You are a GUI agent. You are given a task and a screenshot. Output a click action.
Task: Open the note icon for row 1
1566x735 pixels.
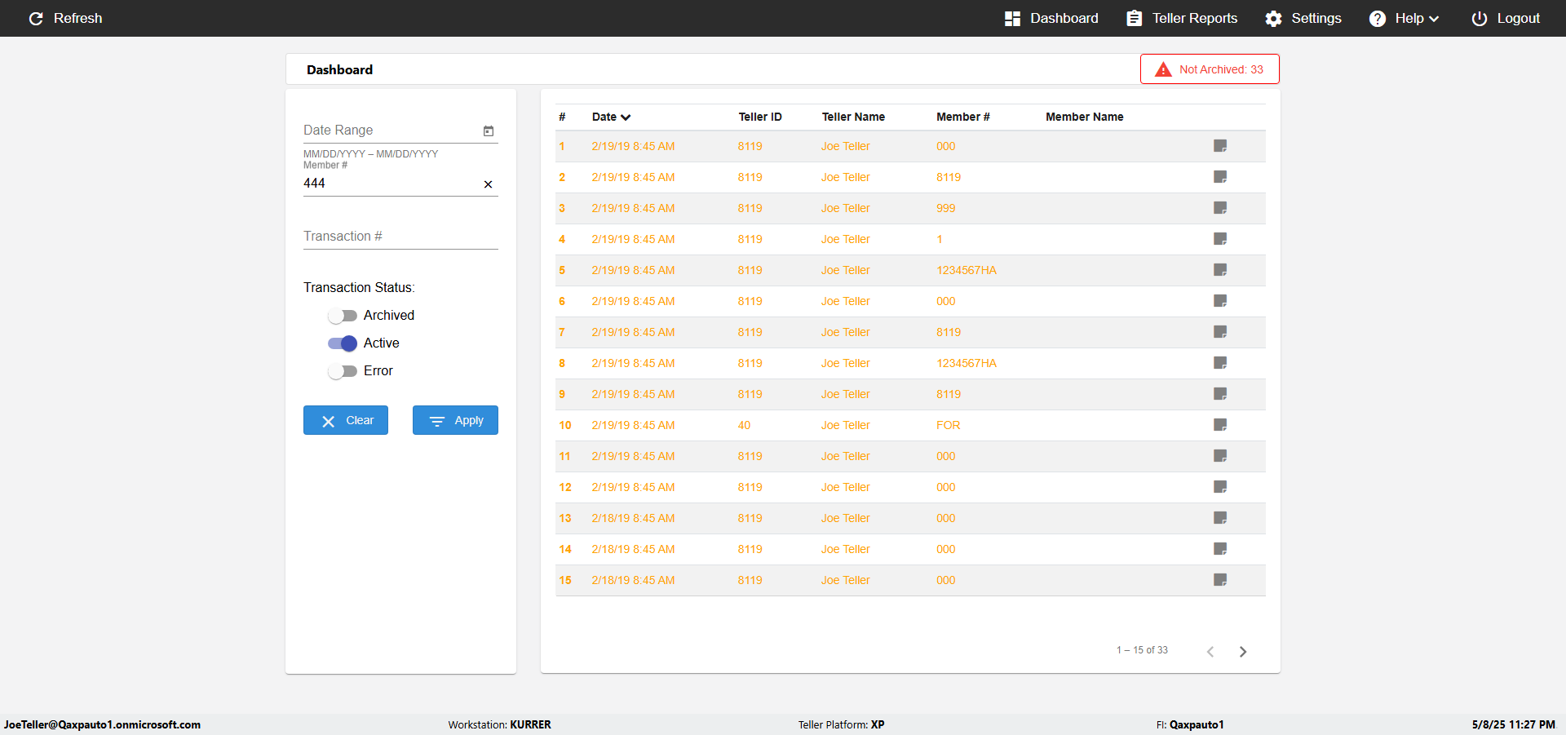(1220, 146)
